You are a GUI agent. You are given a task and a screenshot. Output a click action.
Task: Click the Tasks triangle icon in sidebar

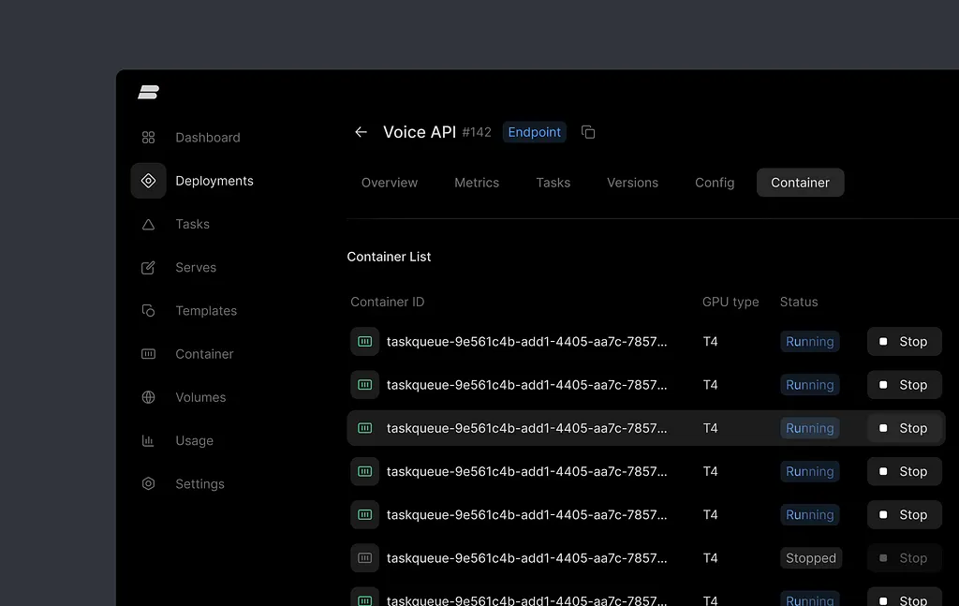148,225
